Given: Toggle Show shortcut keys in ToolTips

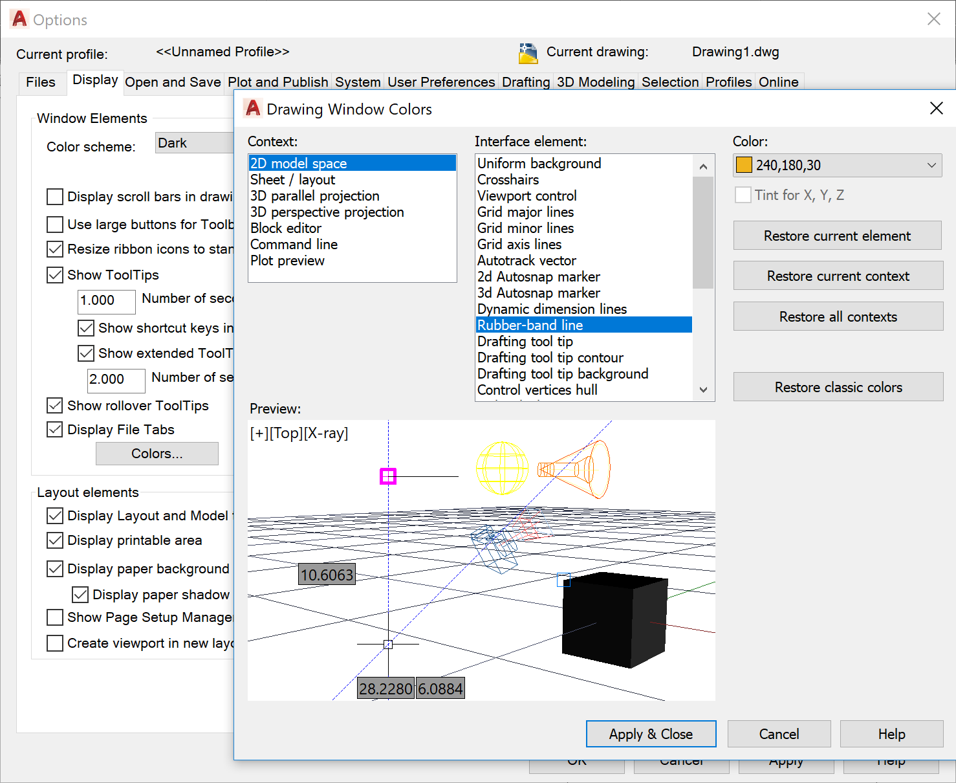Looking at the screenshot, I should (86, 328).
